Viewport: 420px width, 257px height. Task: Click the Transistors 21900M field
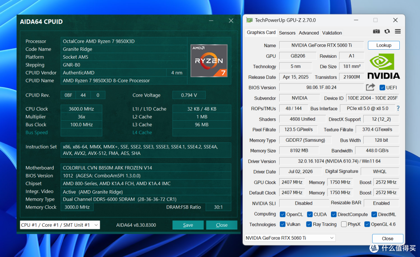click(352, 77)
